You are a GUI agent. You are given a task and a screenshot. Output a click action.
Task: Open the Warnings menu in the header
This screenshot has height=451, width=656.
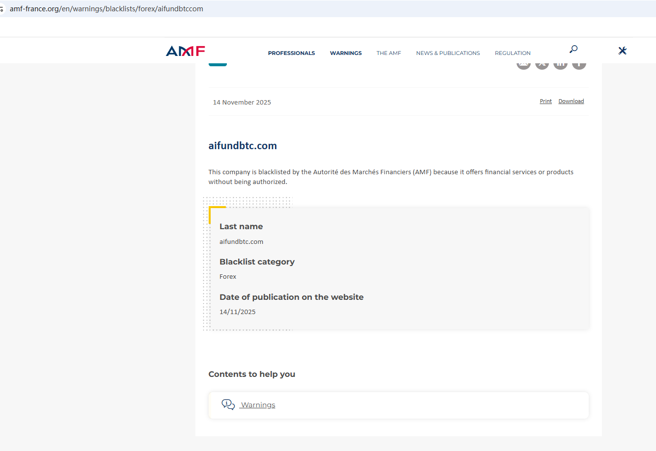click(x=346, y=53)
